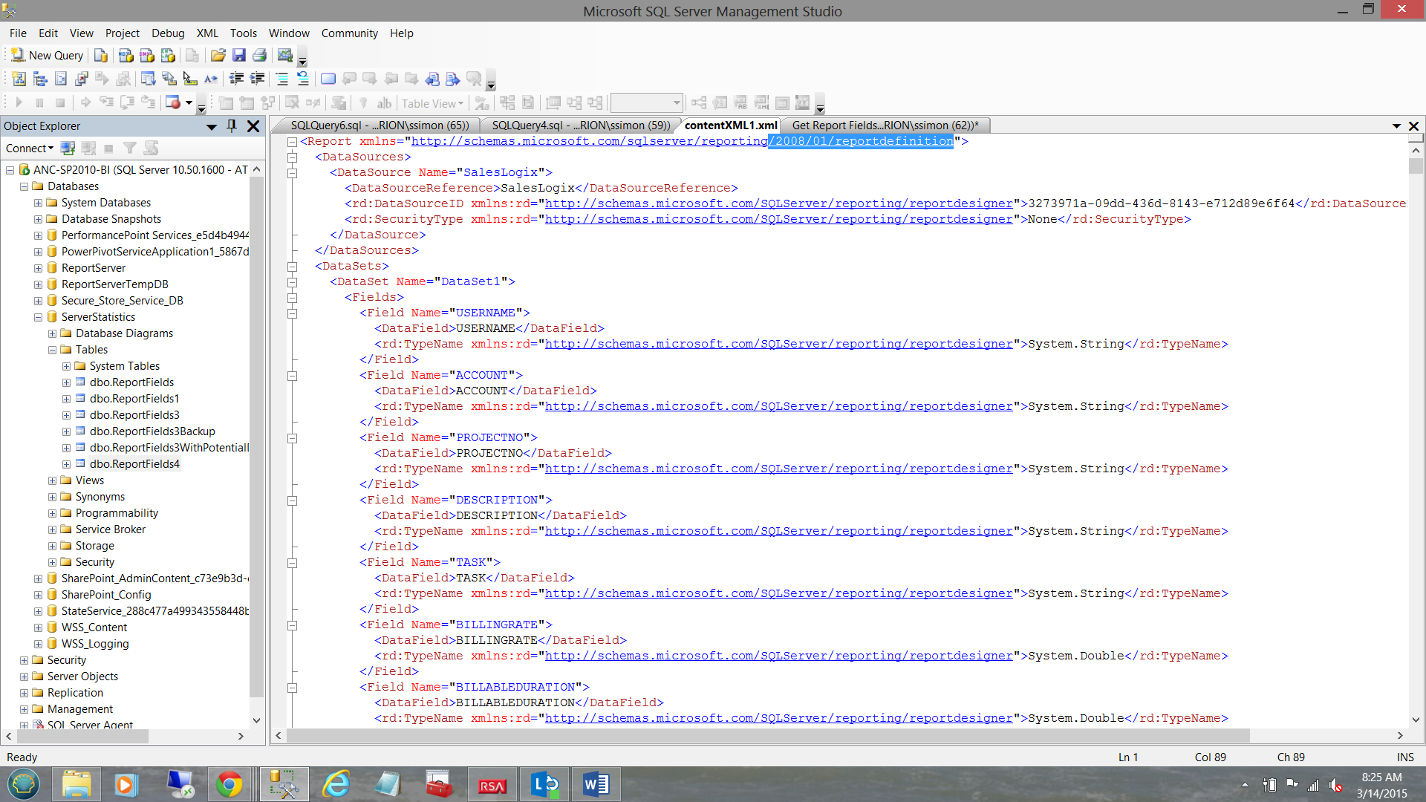
Task: Save the file with the floppy disk icon
Action: tap(238, 56)
